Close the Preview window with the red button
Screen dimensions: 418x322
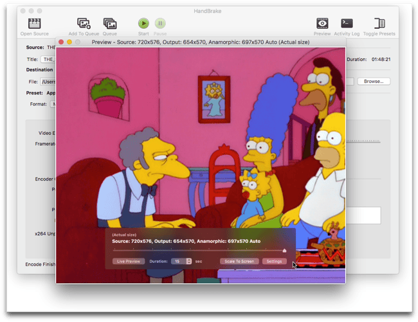coord(61,42)
